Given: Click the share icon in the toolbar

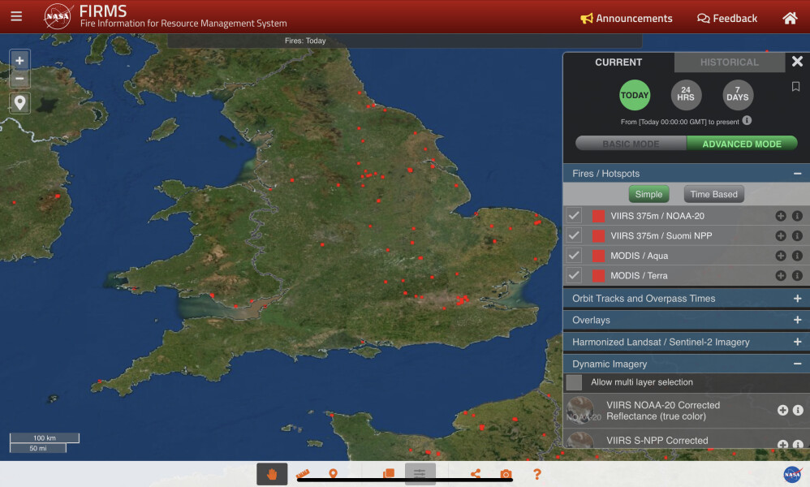Looking at the screenshot, I should [x=475, y=474].
